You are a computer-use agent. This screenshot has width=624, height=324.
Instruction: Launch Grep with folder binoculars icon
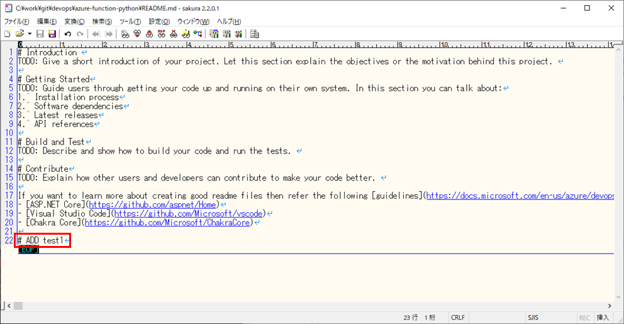[x=186, y=34]
